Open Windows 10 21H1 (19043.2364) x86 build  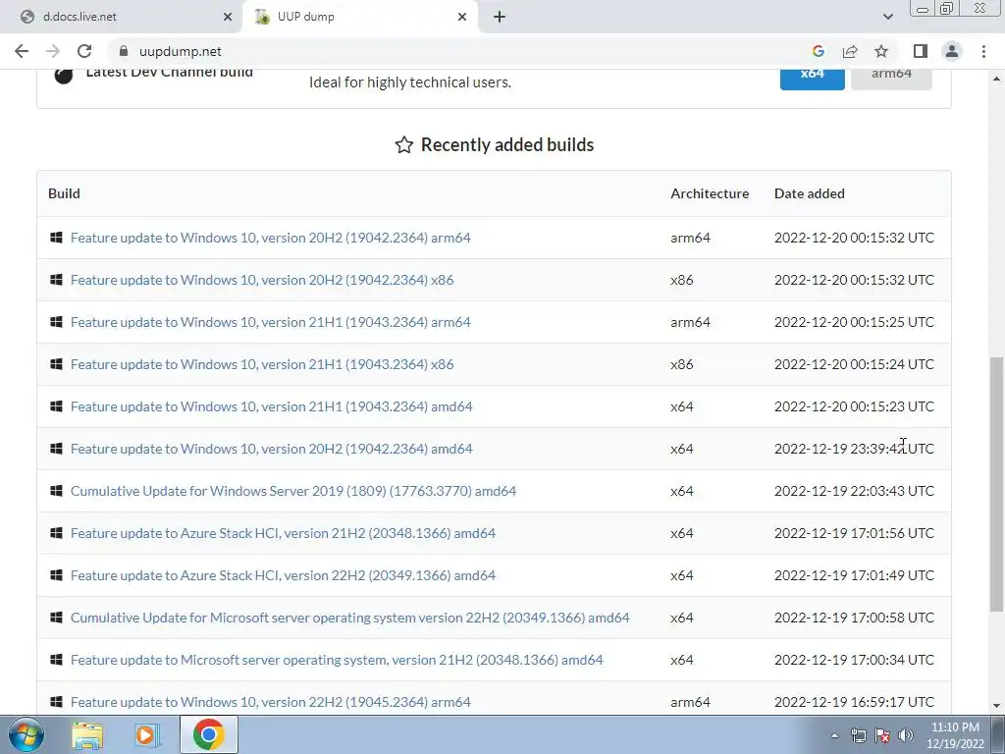(262, 364)
